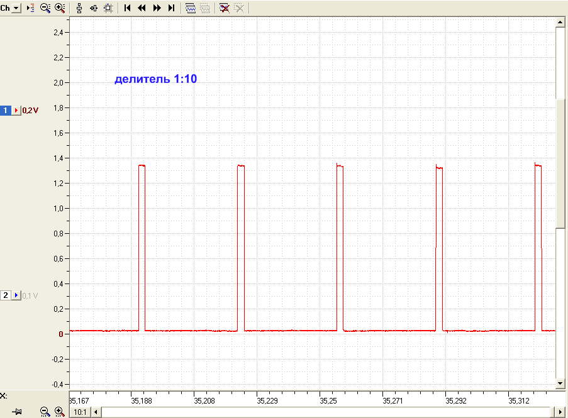568x418 pixels.
Task: Click the vertical scrollbar up arrow
Action: (x=560, y=23)
